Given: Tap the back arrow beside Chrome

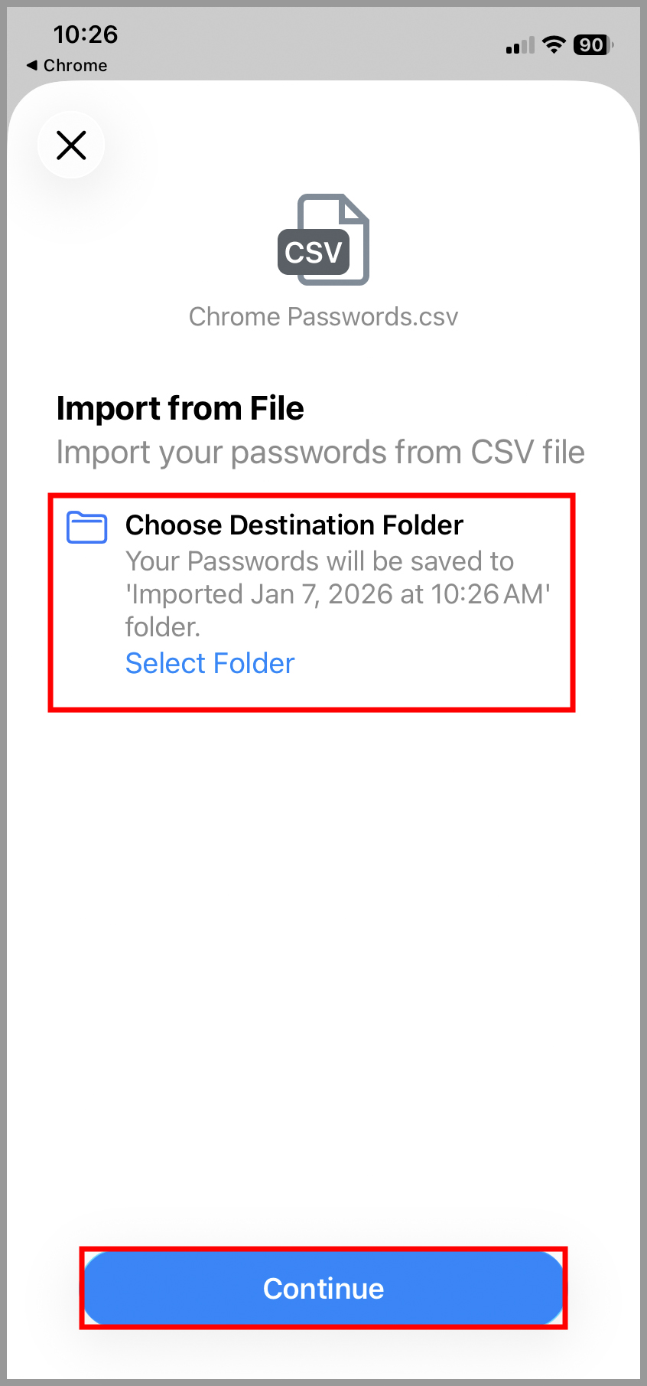Looking at the screenshot, I should 31,65.
